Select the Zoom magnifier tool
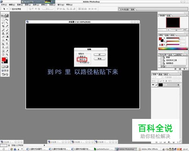Viewport: 189px width, 151px height. [7, 54]
